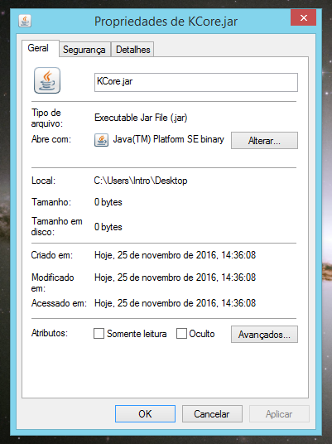Open the Detalhes tab

pyautogui.click(x=132, y=50)
